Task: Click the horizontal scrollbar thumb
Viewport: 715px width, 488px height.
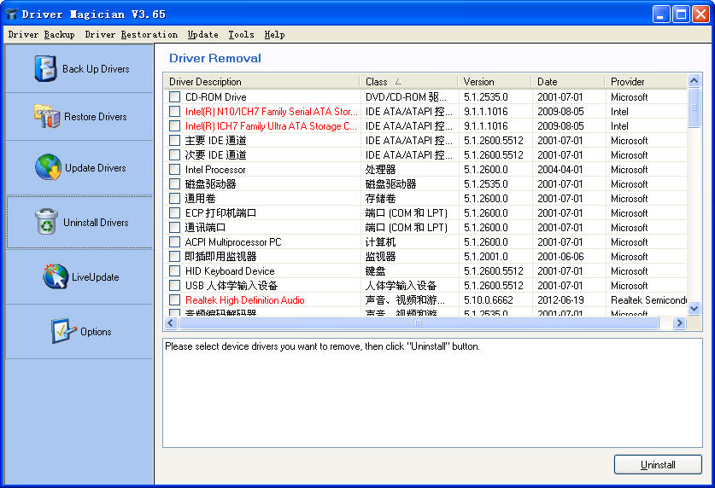Action: coord(419,322)
